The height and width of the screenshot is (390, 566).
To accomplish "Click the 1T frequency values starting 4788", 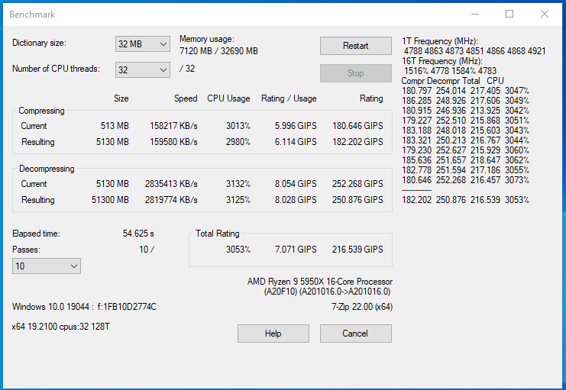I will click(474, 51).
